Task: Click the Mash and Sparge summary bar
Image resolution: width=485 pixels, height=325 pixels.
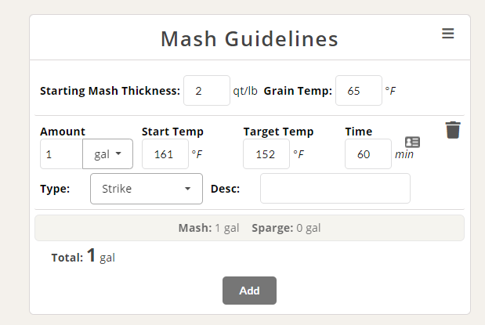Action: pos(249,228)
